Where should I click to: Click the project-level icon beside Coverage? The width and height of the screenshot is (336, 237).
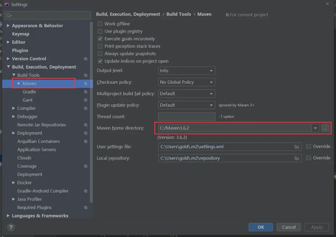86,166
